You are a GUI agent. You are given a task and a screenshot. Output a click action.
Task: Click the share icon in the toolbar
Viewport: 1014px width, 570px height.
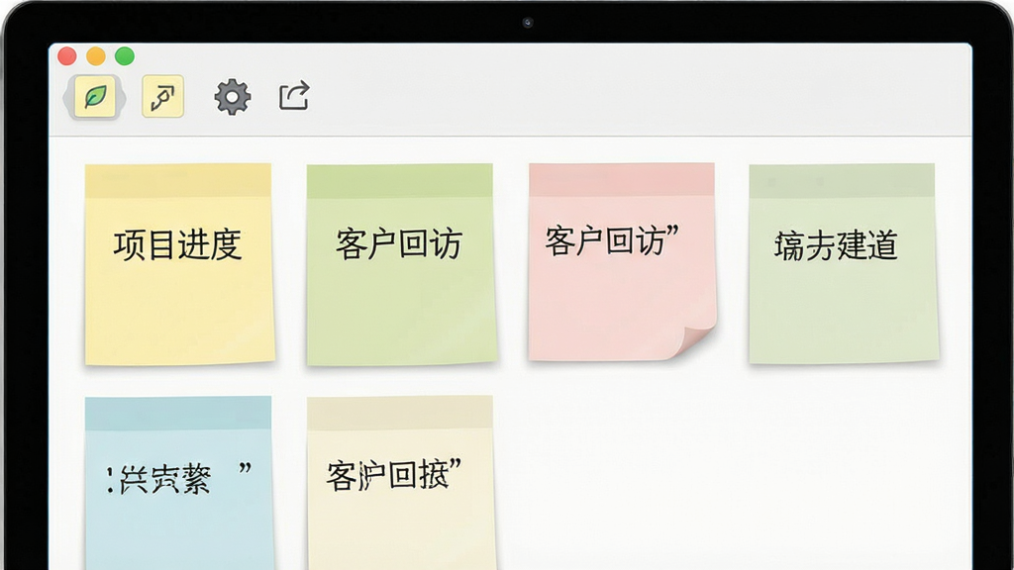pos(294,96)
